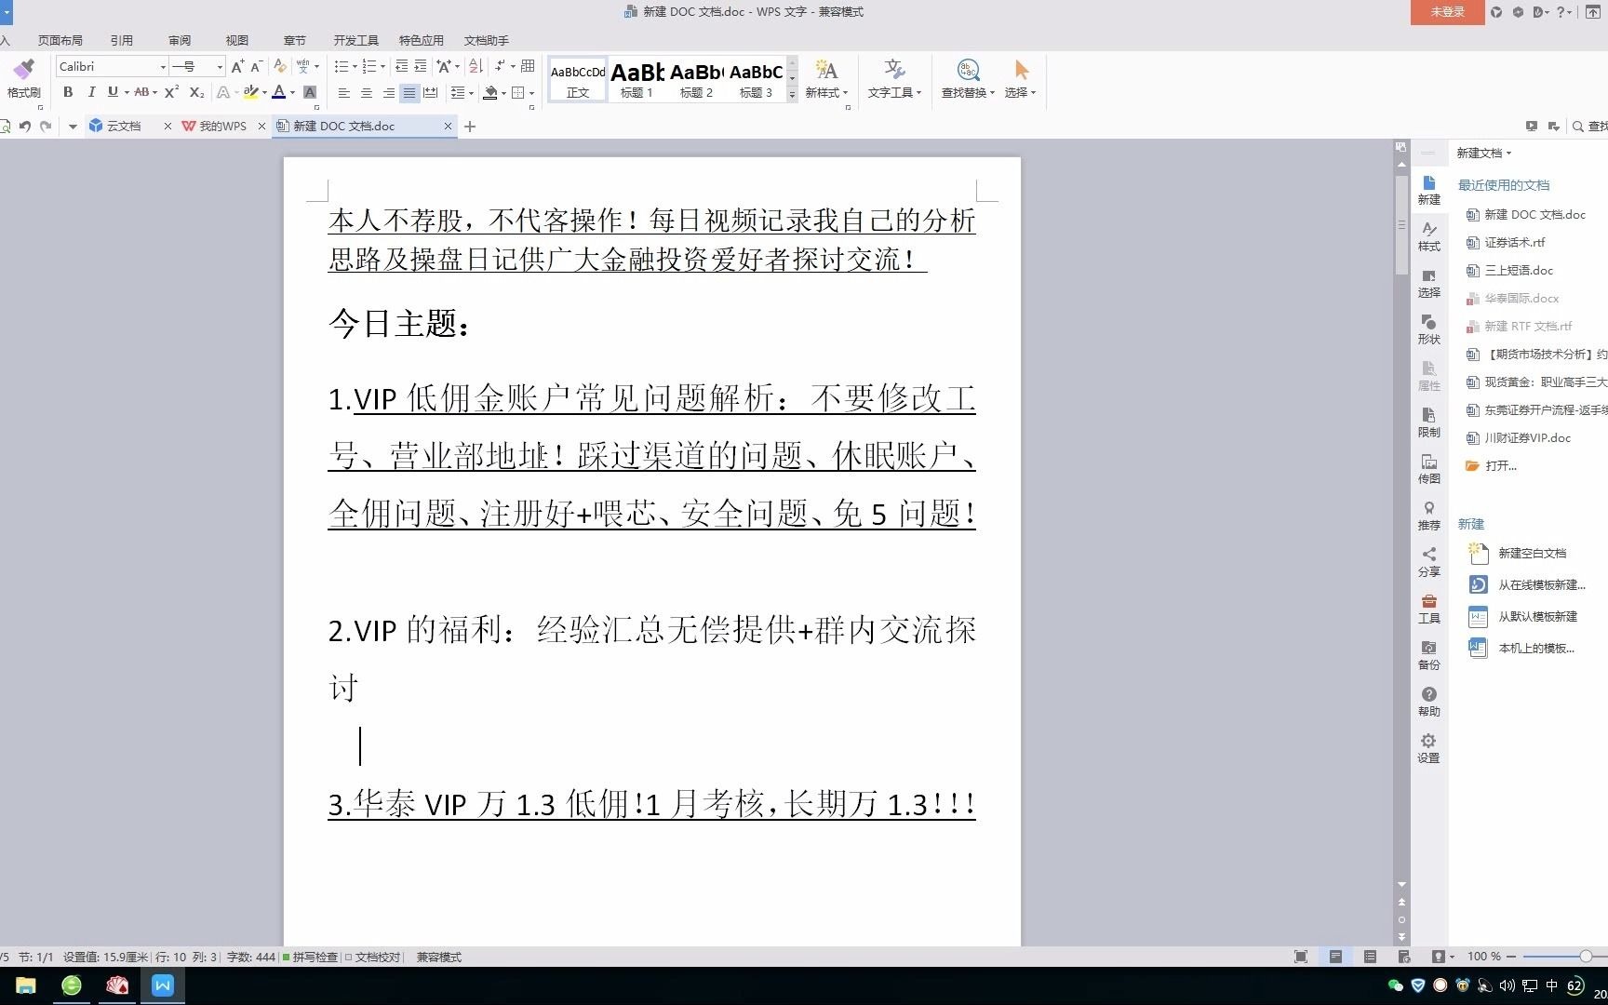This screenshot has width=1608, height=1005.
Task: Click the 帮助 icon in the sidebar
Action: [1428, 701]
